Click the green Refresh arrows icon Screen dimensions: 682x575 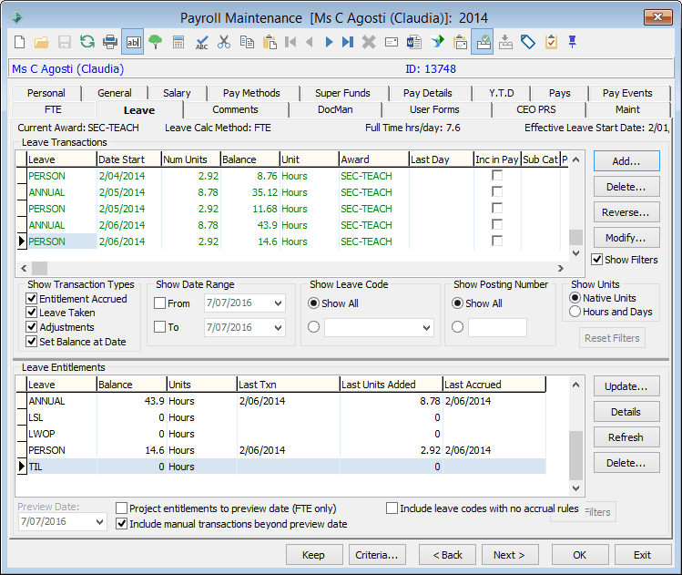click(x=87, y=42)
